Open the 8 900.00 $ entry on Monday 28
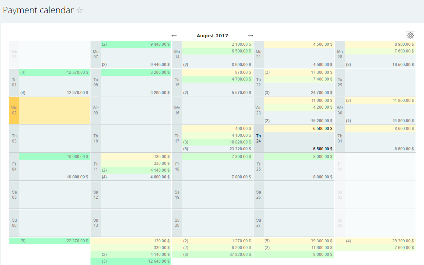 click(380, 44)
